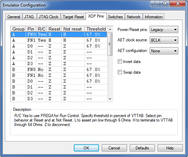Open the Power/Reset pins dropdown

coord(164,30)
